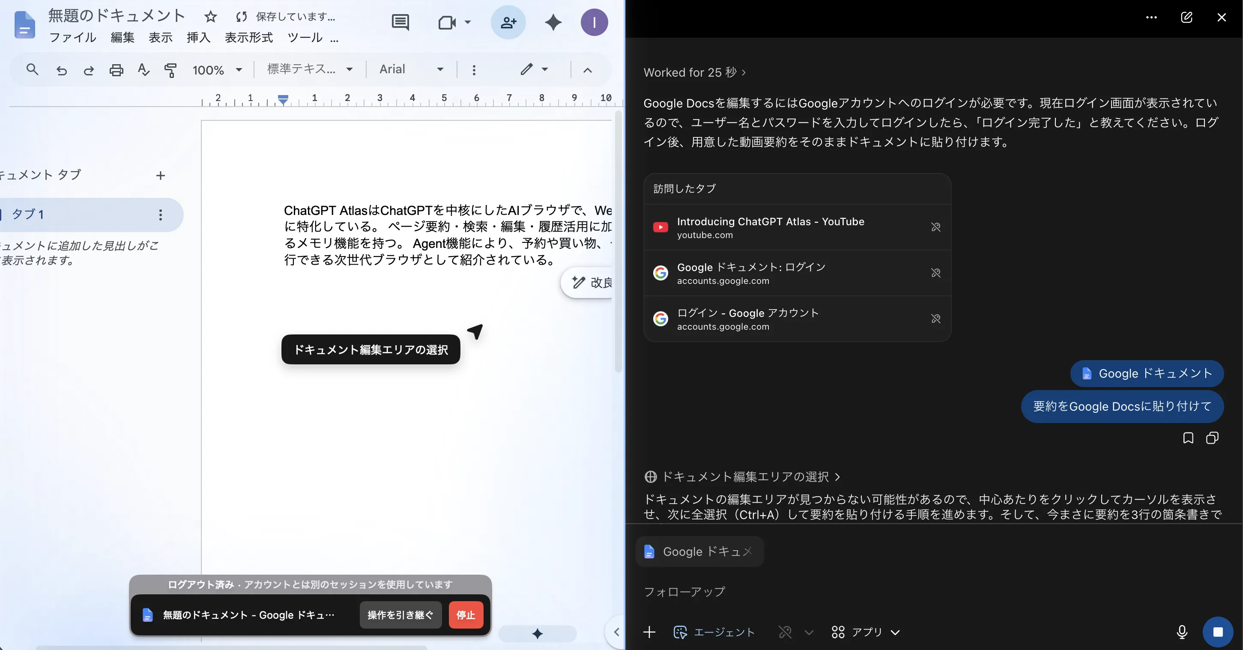Toggle the エージェント mode button
The width and height of the screenshot is (1243, 650).
pyautogui.click(x=714, y=632)
